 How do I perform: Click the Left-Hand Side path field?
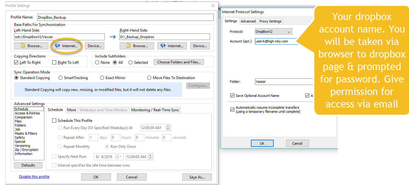(x=59, y=37)
